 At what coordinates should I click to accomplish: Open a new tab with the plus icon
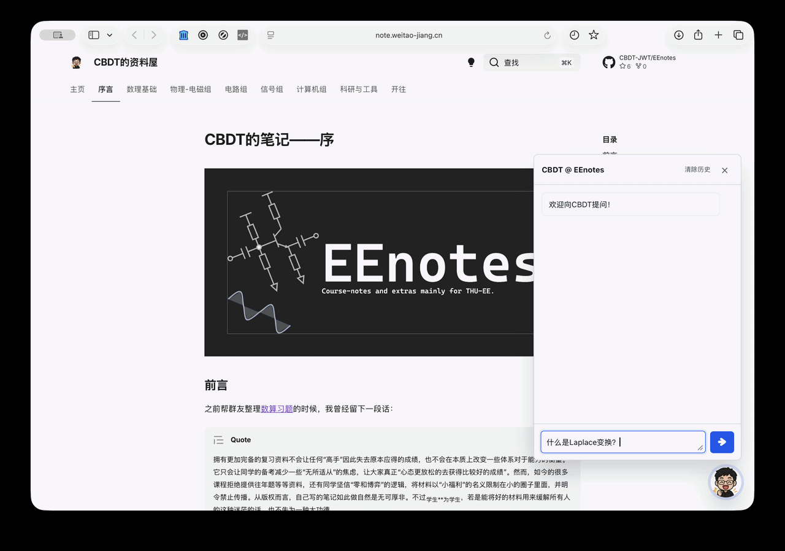(718, 35)
